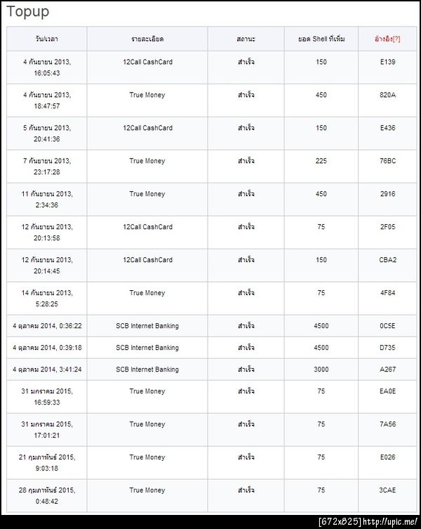Click the Topup page heading
This screenshot has width=421, height=529.
(x=27, y=11)
